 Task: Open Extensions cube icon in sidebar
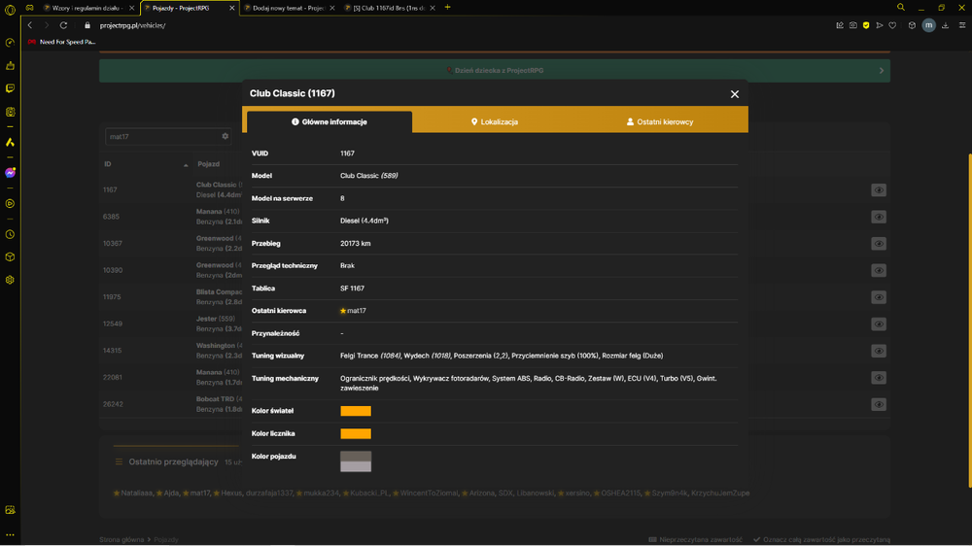tap(10, 256)
